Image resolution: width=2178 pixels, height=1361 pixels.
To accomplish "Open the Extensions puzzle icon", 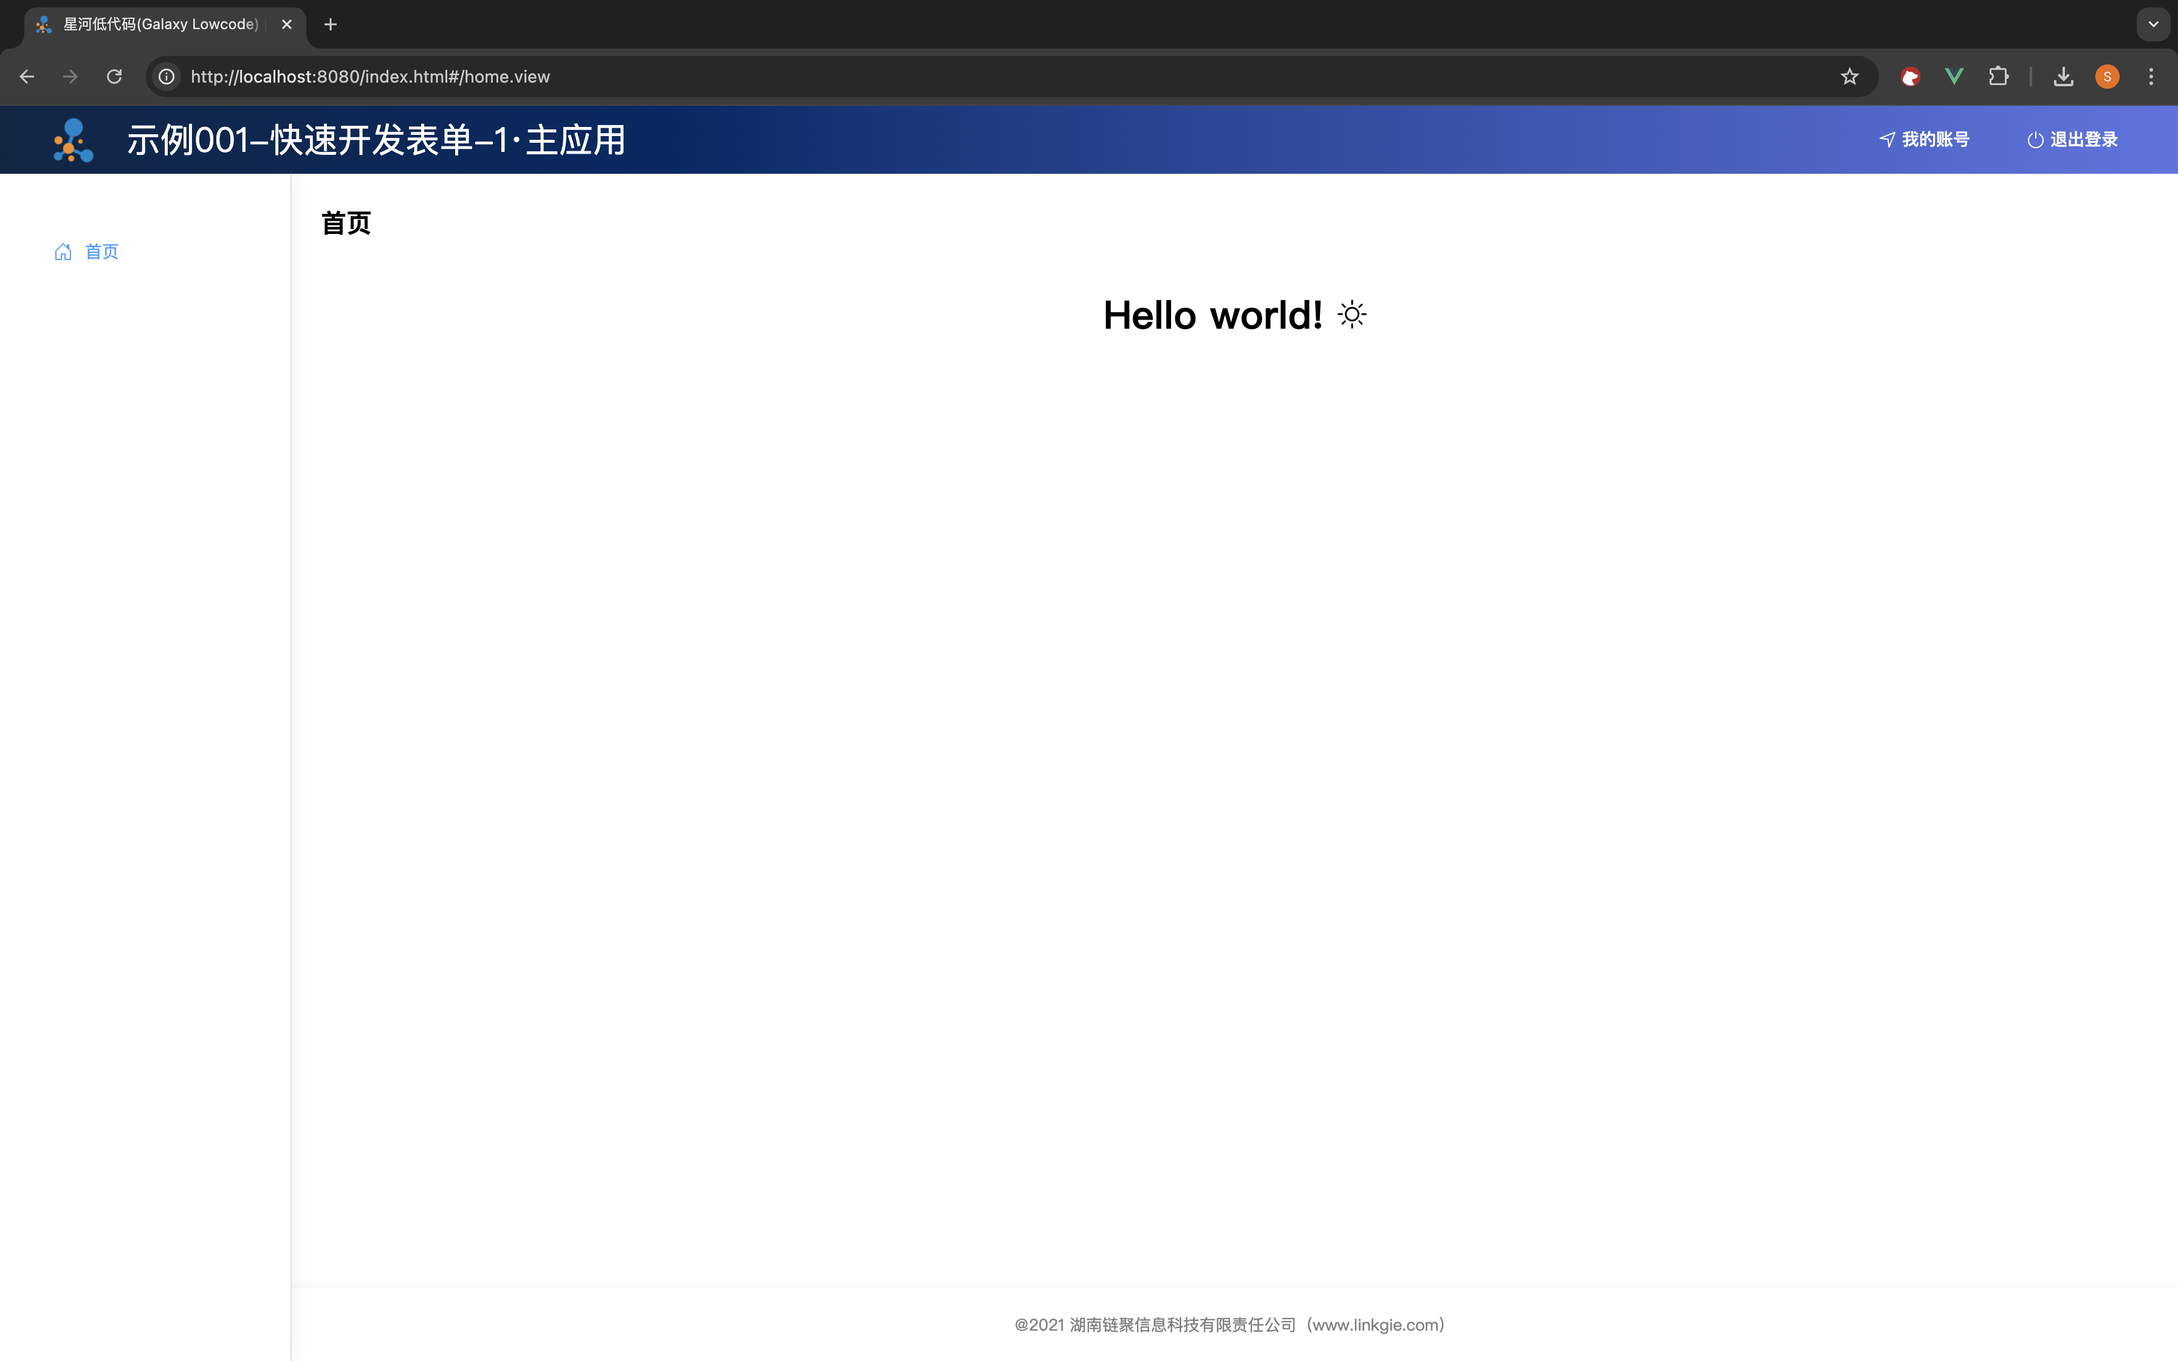I will point(1998,77).
